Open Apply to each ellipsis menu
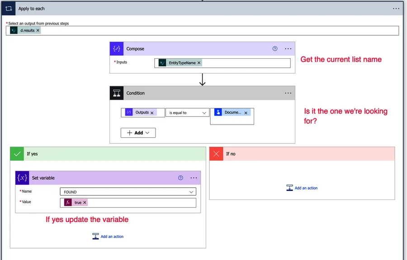The width and height of the screenshot is (407, 260). 396,9
